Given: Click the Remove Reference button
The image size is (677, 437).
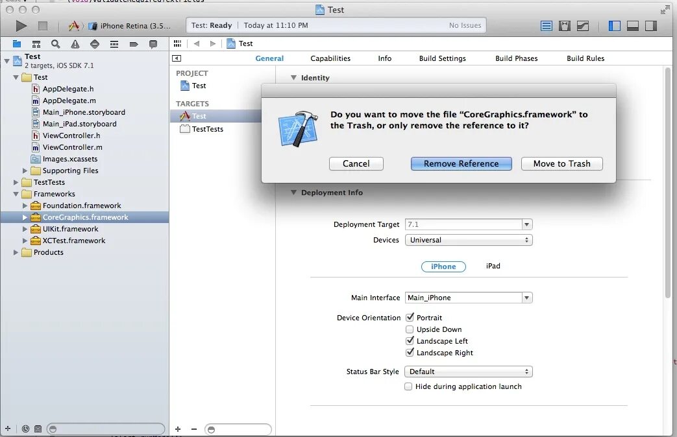Looking at the screenshot, I should tap(461, 163).
